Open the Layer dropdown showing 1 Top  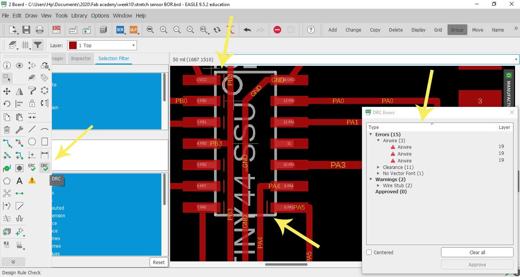coord(102,45)
